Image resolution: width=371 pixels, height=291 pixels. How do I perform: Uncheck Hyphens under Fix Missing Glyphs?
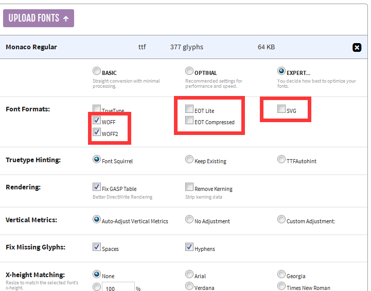pyautogui.click(x=189, y=248)
